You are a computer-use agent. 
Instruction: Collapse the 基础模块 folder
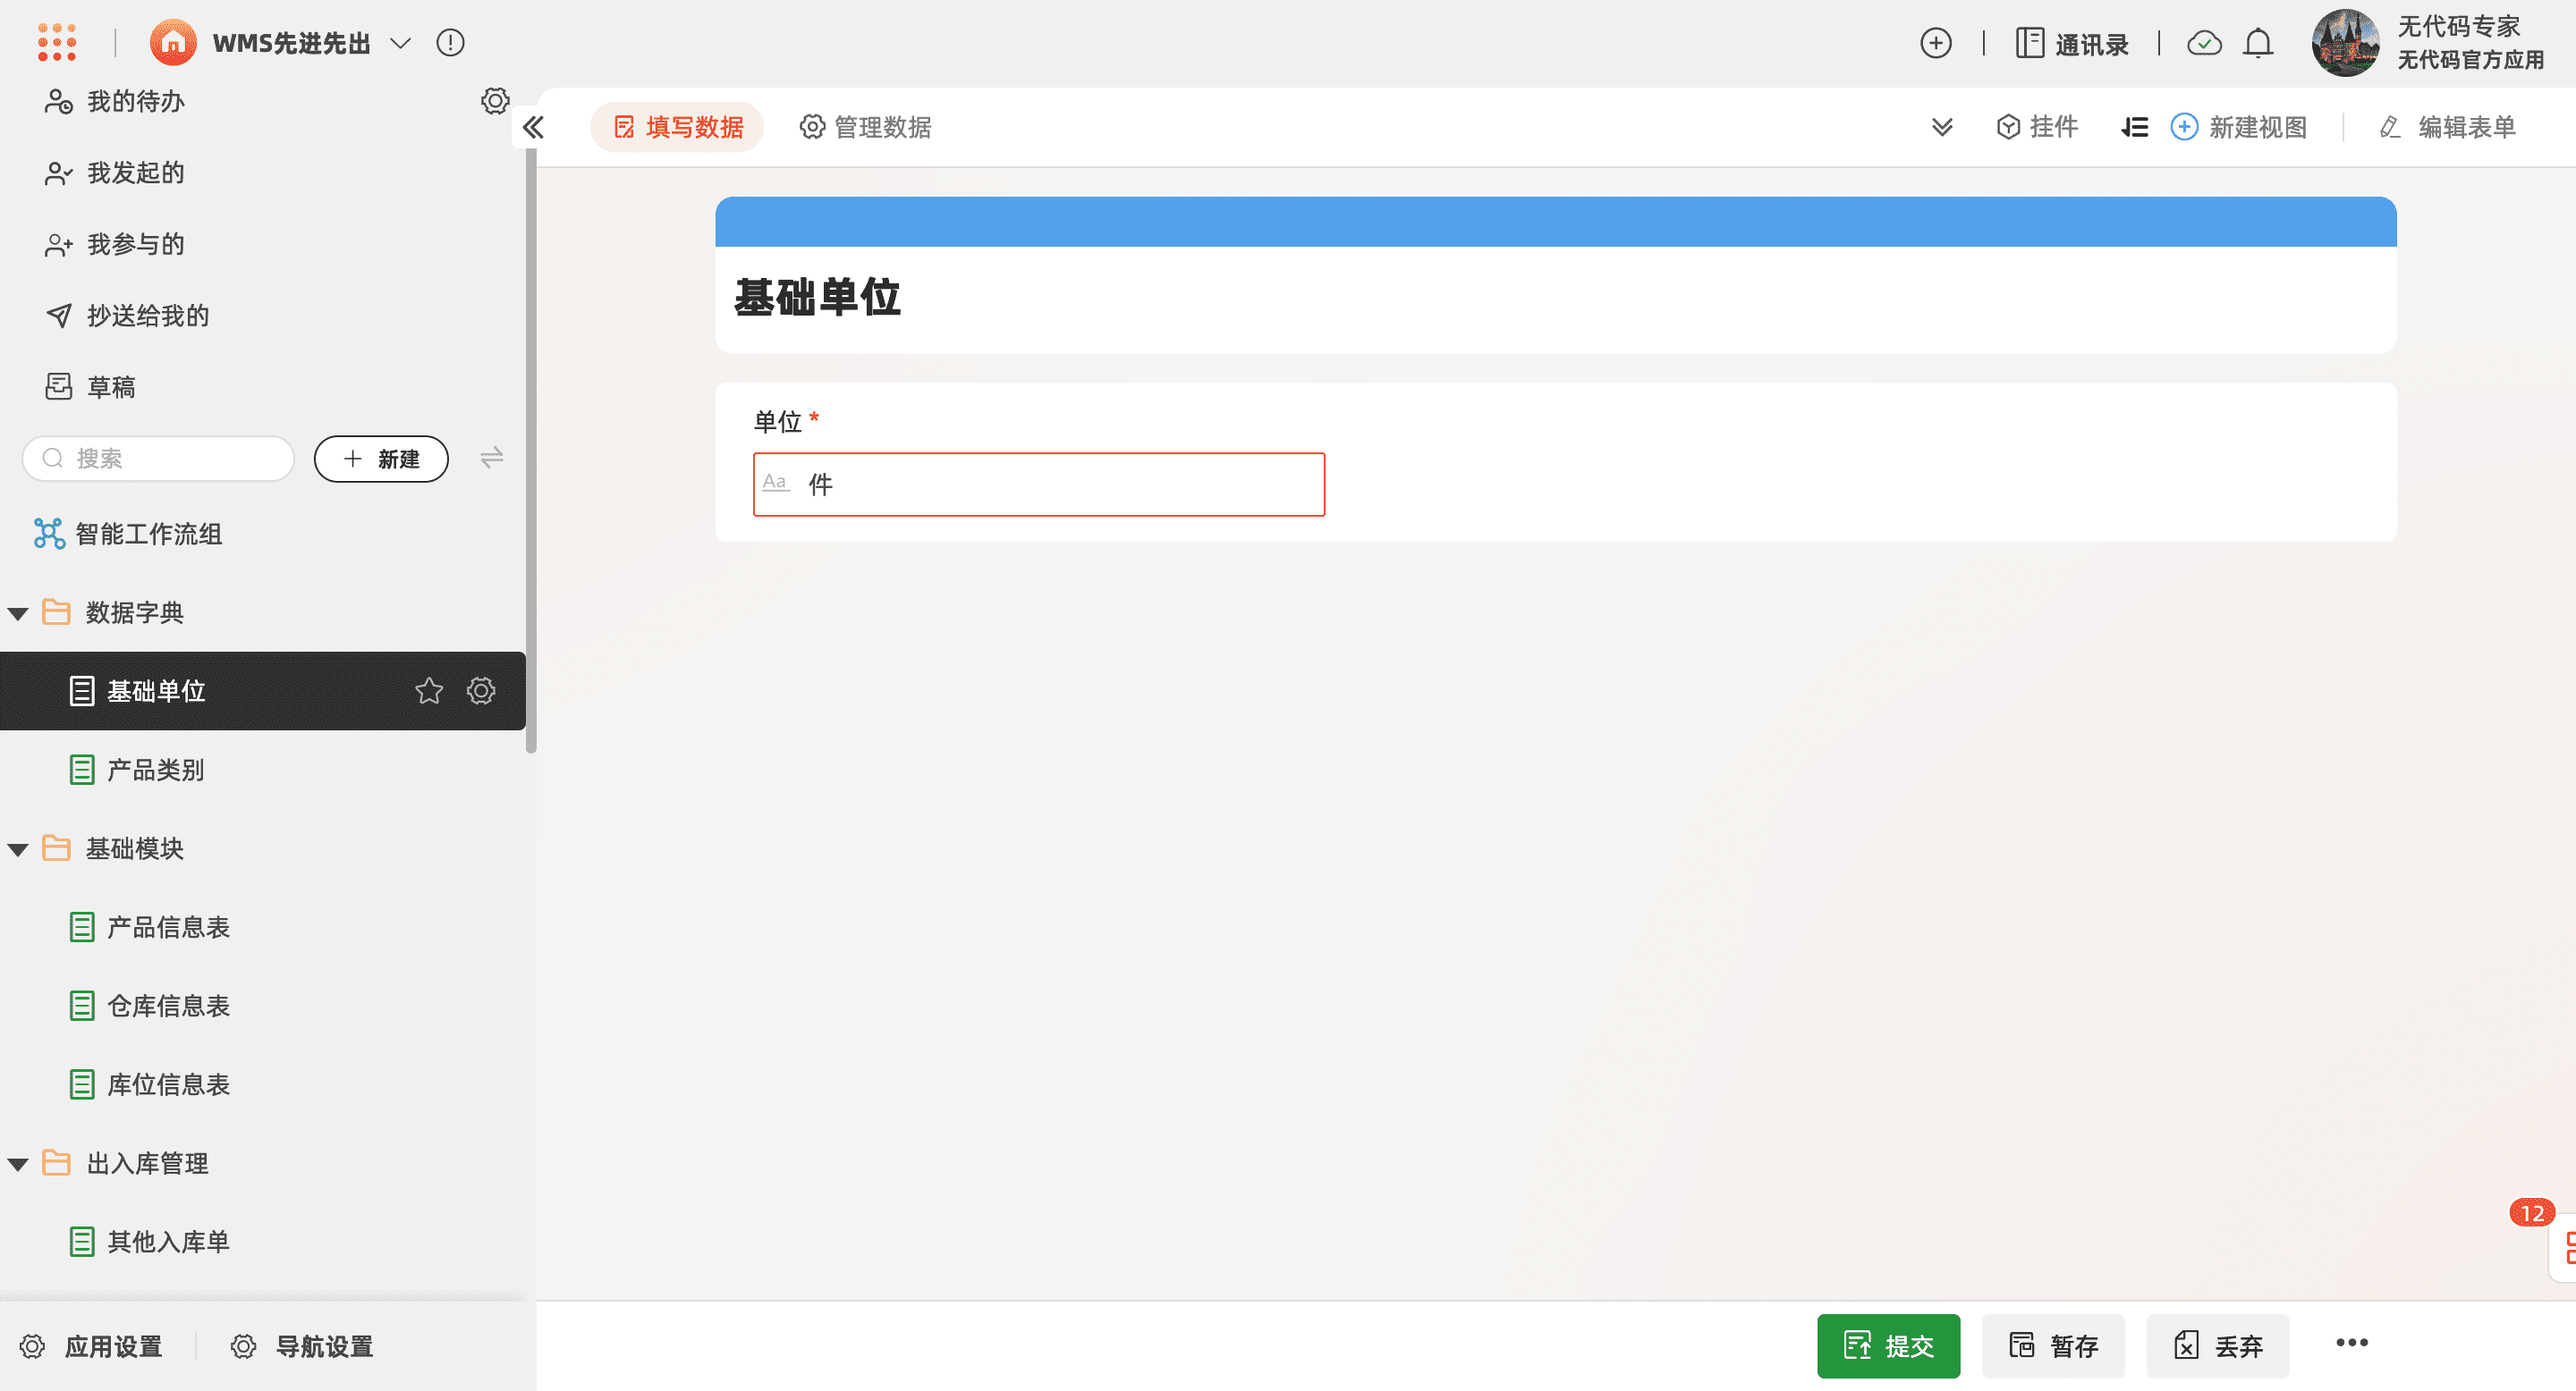(18, 849)
